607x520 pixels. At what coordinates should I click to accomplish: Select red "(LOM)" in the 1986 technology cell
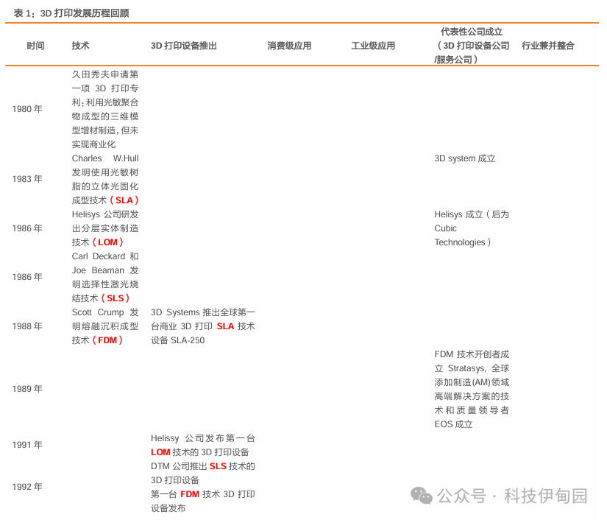[107, 242]
